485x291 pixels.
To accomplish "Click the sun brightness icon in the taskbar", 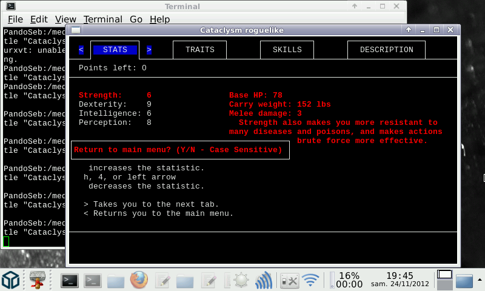I will 241,281.
